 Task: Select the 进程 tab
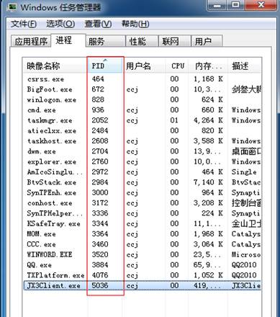[68, 40]
